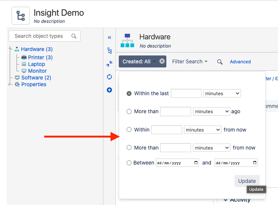Collapse the sidebar with the double-chevron icon

point(109,37)
